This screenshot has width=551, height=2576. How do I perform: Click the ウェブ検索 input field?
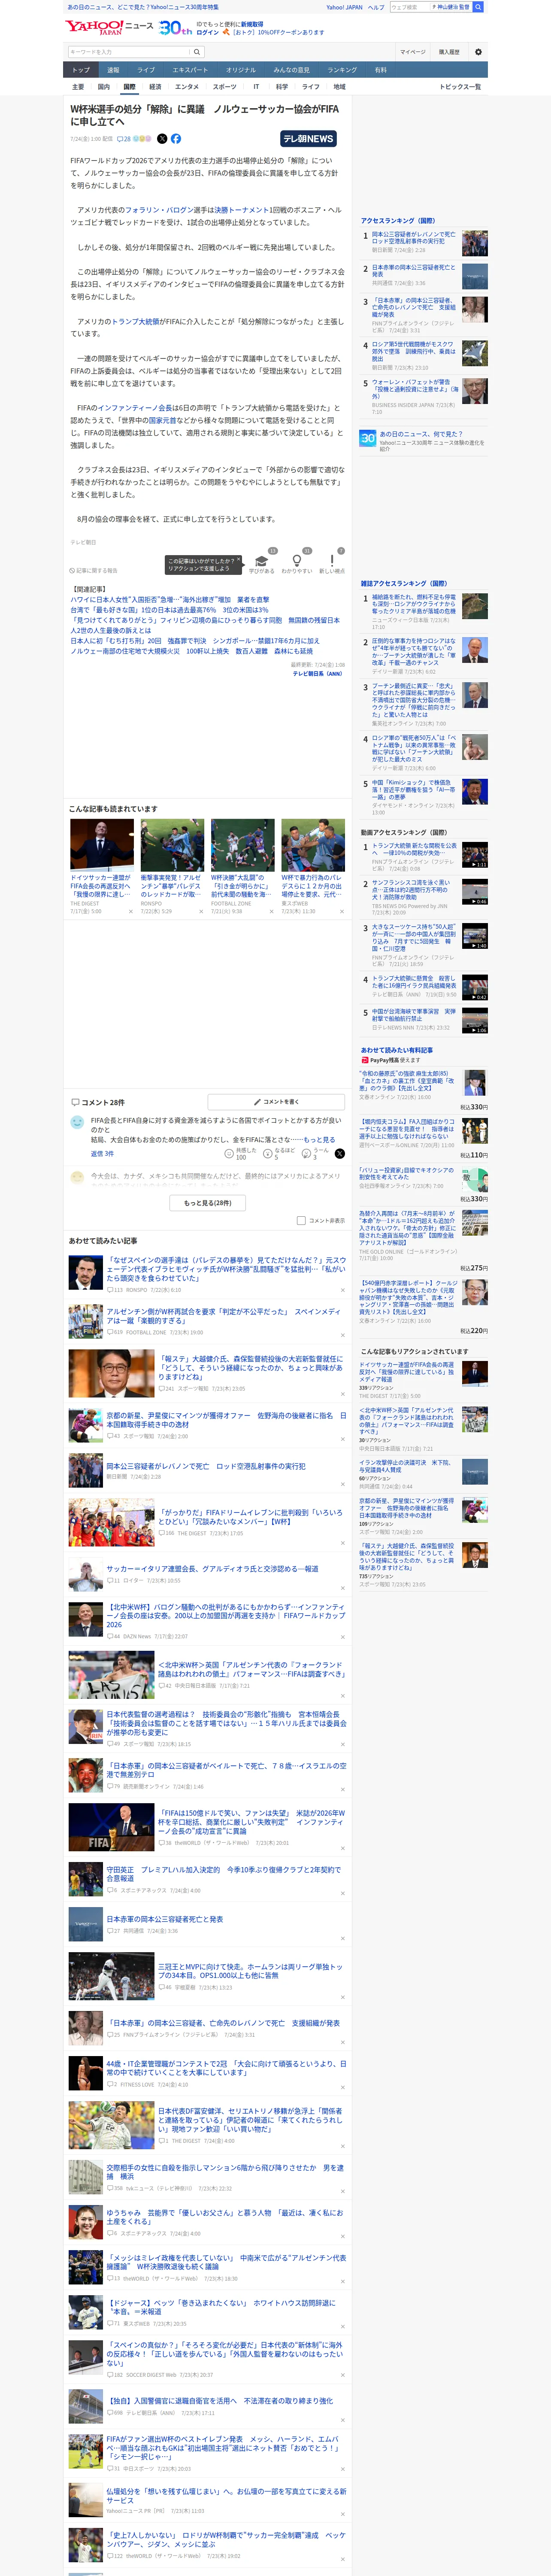tap(410, 7)
